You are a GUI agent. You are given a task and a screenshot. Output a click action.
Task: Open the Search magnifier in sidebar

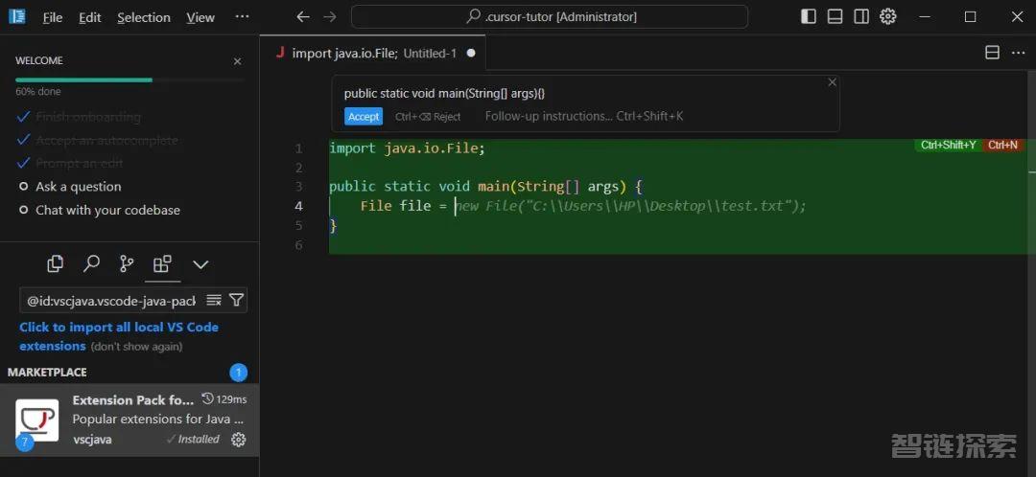91,263
